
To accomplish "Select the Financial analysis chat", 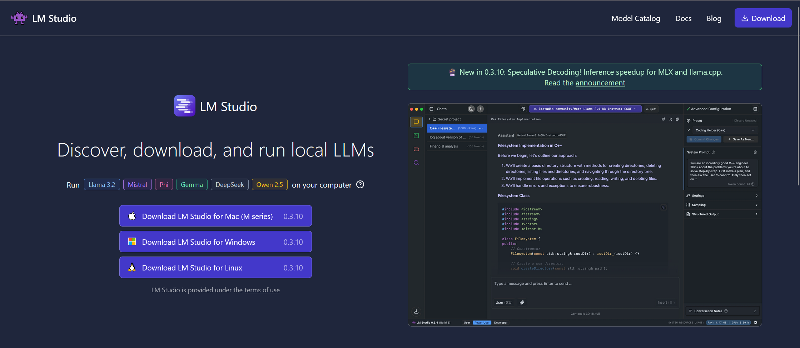I will pyautogui.click(x=457, y=146).
